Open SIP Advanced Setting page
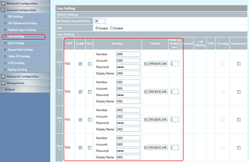Viewport: 249px width, 162px height. (x=22, y=23)
